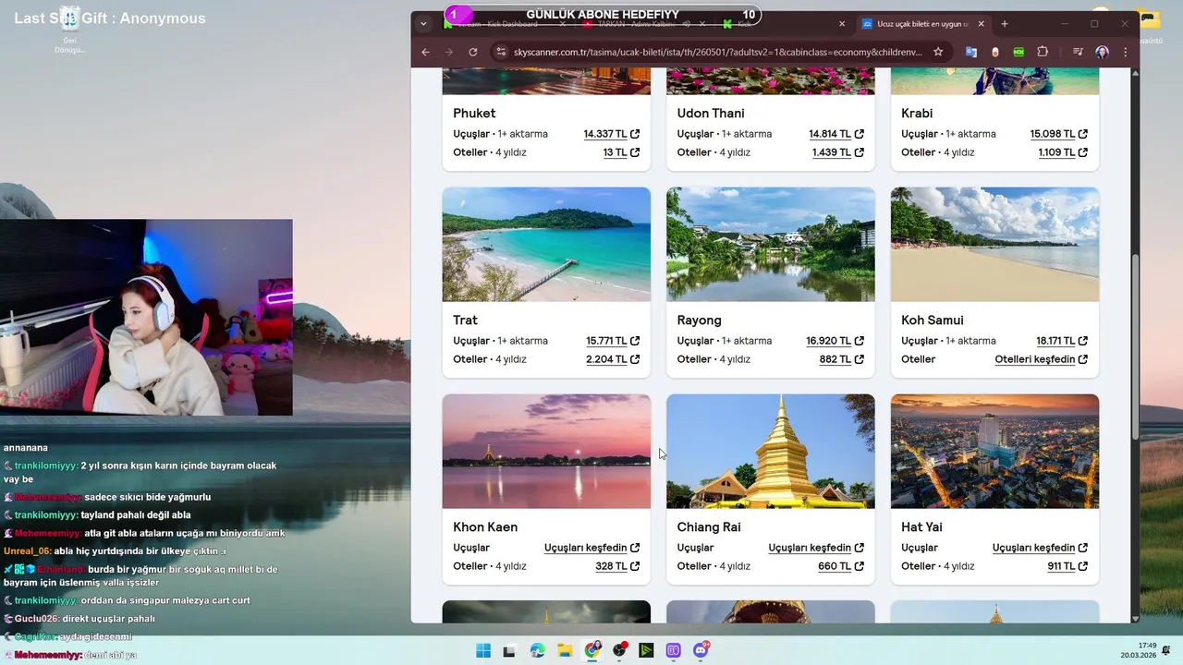Reload the Skyscanner page
The height and width of the screenshot is (665, 1183).
pyautogui.click(x=473, y=52)
